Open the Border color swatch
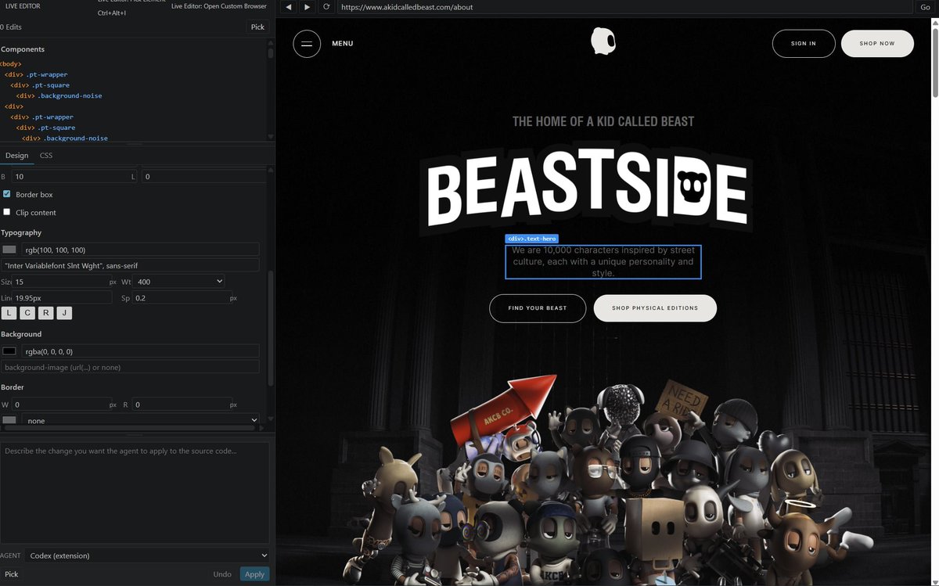Viewport: 939px width, 586px height. [x=9, y=420]
